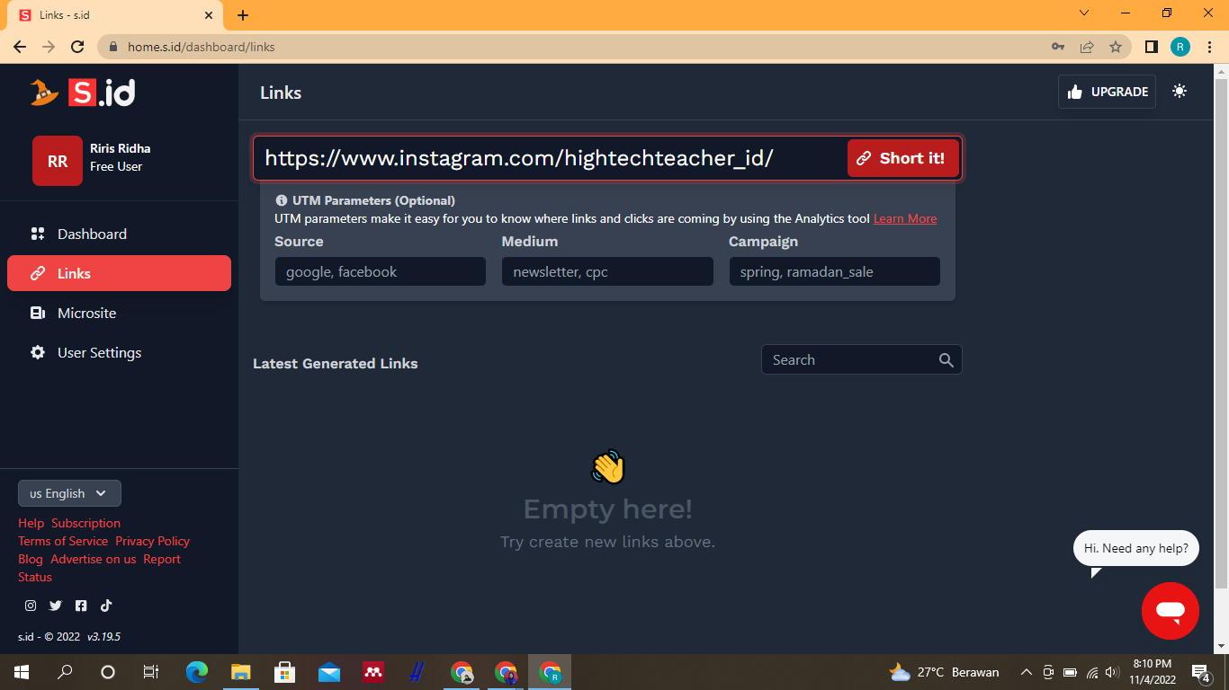Click the URL input field

coord(551,158)
